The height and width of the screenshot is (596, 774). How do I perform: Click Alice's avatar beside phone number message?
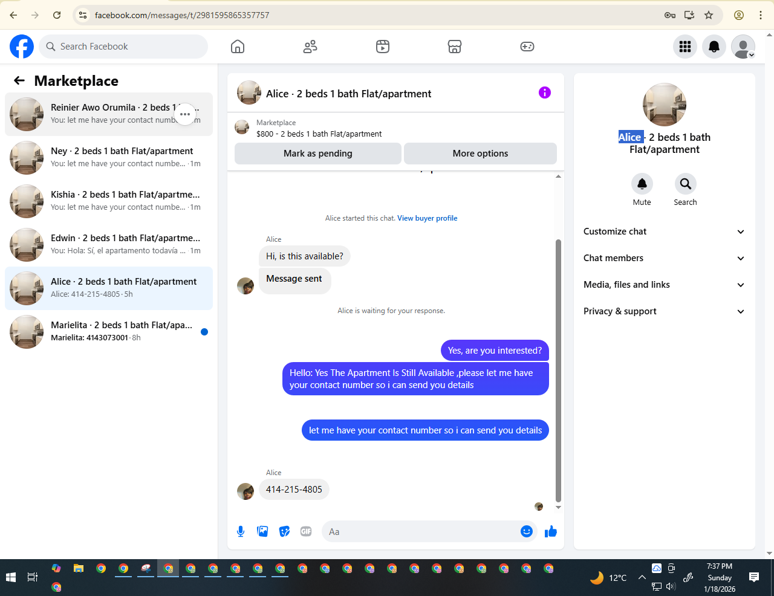pos(246,491)
